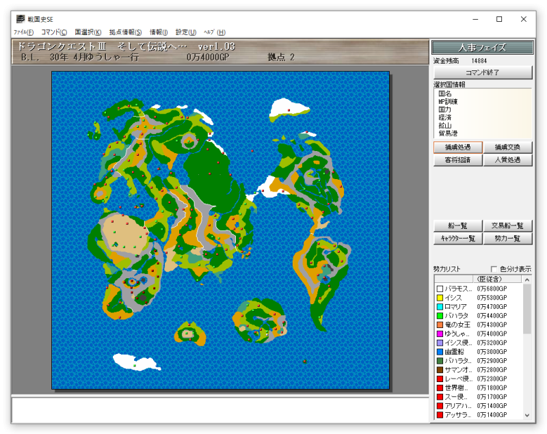The height and width of the screenshot is (434, 547).
Task: Open the ファイル(F) menu
Action: (x=23, y=32)
